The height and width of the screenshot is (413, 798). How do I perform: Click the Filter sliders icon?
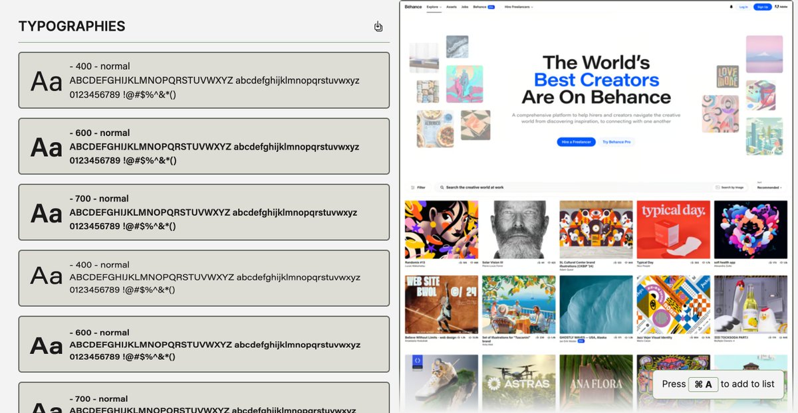pyautogui.click(x=413, y=188)
